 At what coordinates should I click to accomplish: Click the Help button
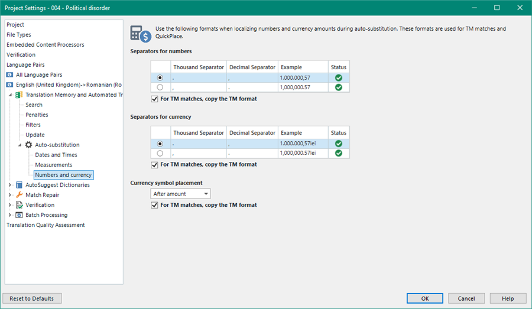click(508, 298)
